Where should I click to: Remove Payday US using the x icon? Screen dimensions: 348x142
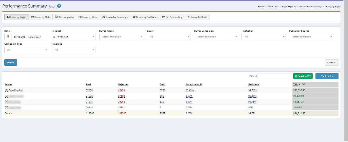pyautogui.click(x=54, y=37)
